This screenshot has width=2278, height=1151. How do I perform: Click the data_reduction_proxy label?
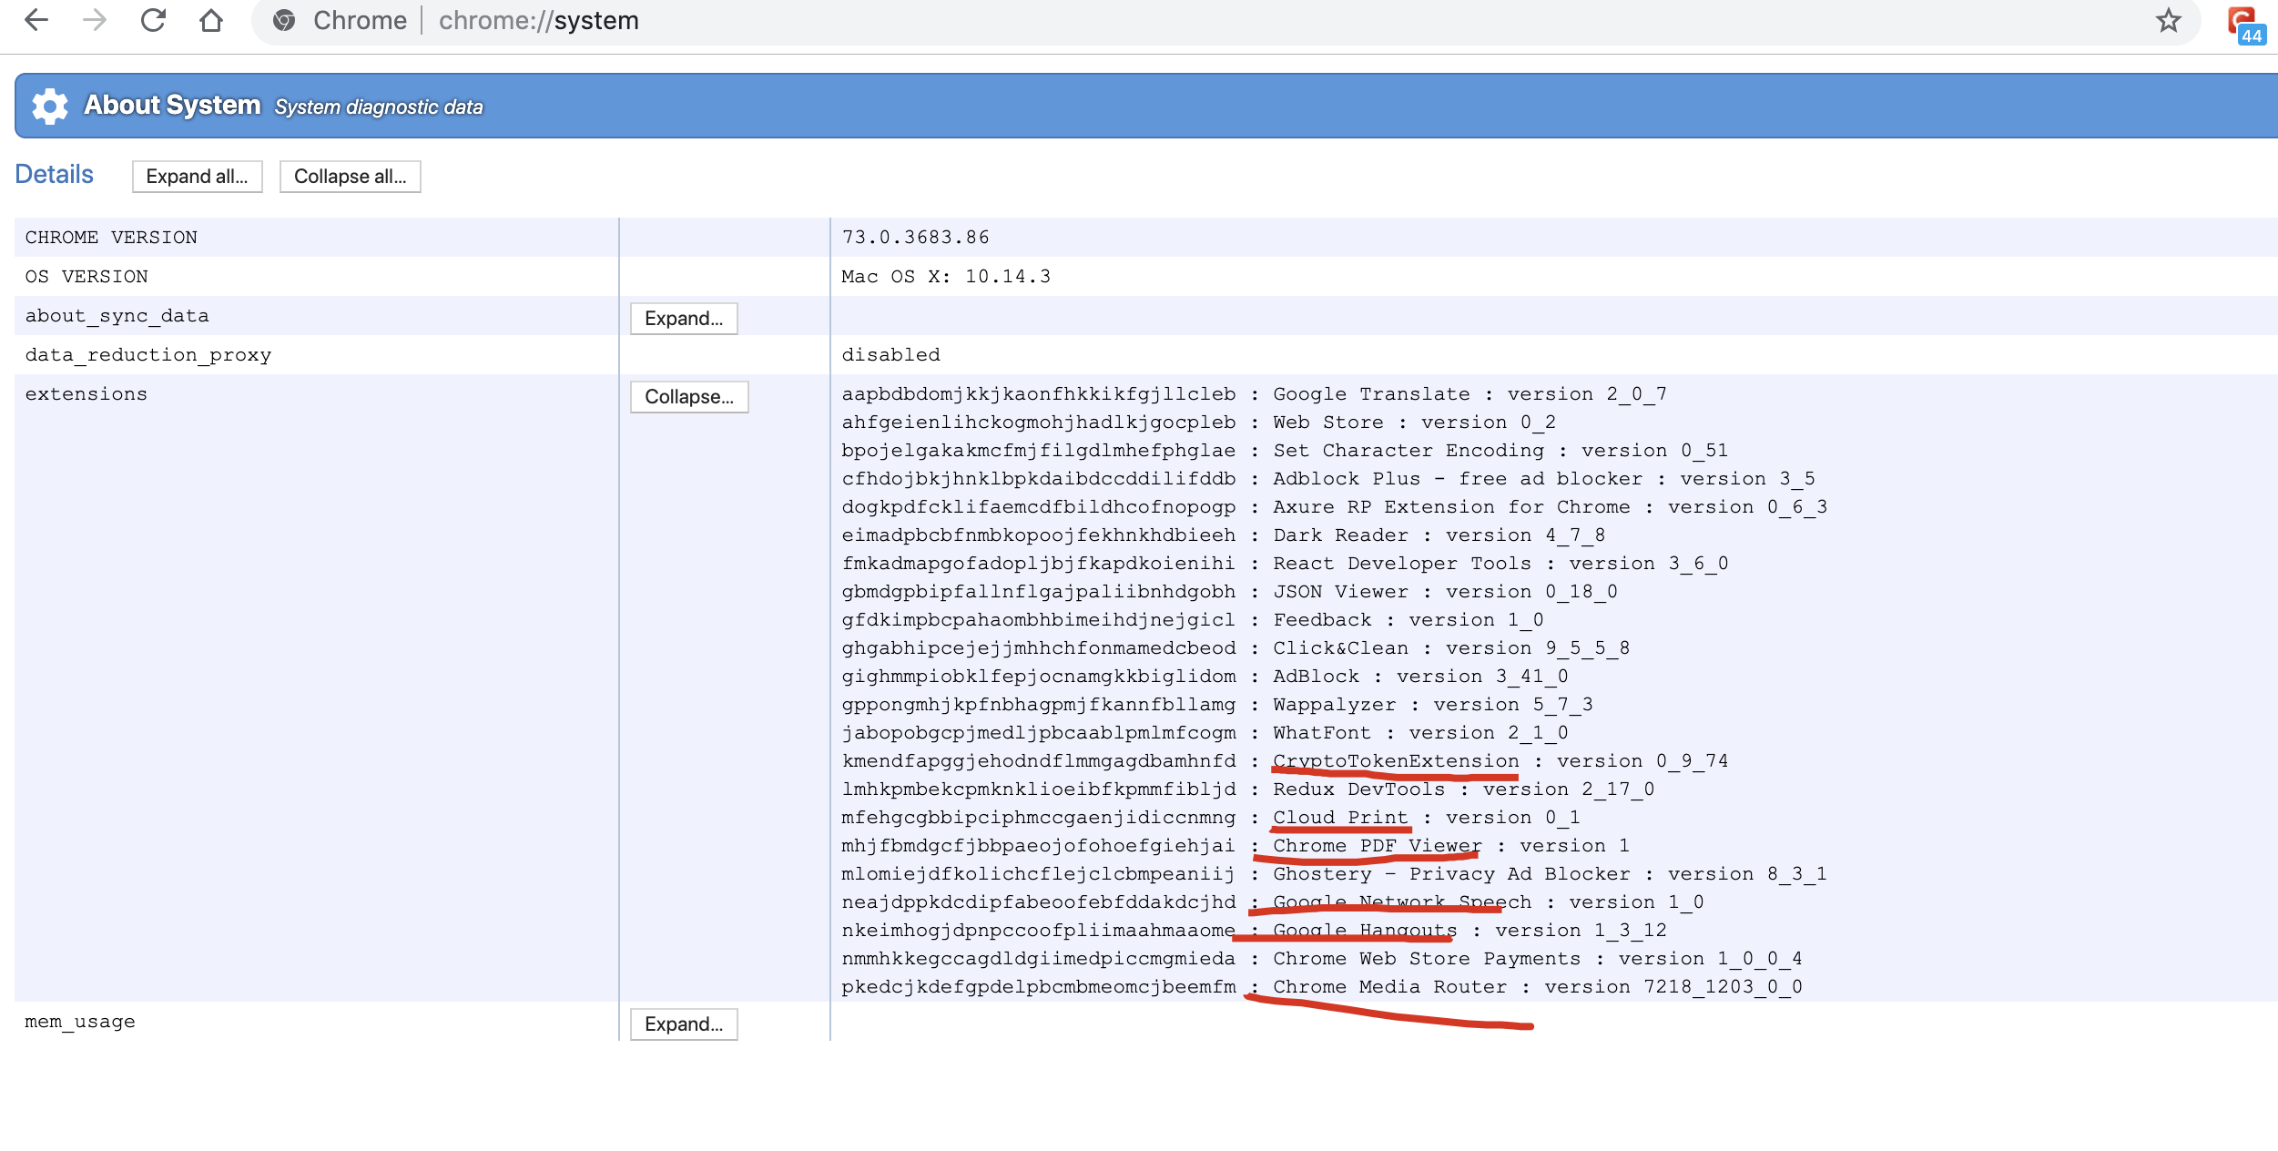(148, 355)
